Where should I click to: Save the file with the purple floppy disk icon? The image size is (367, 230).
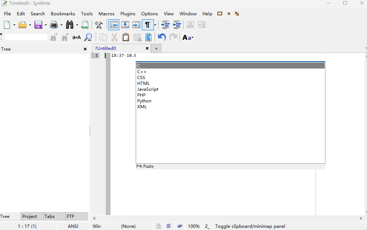coord(38,25)
